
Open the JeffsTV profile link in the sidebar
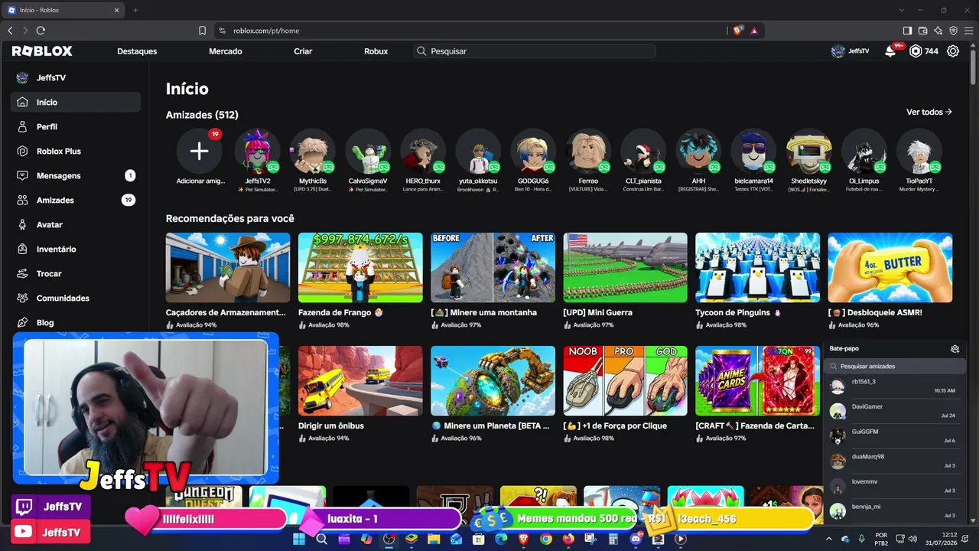pos(75,77)
